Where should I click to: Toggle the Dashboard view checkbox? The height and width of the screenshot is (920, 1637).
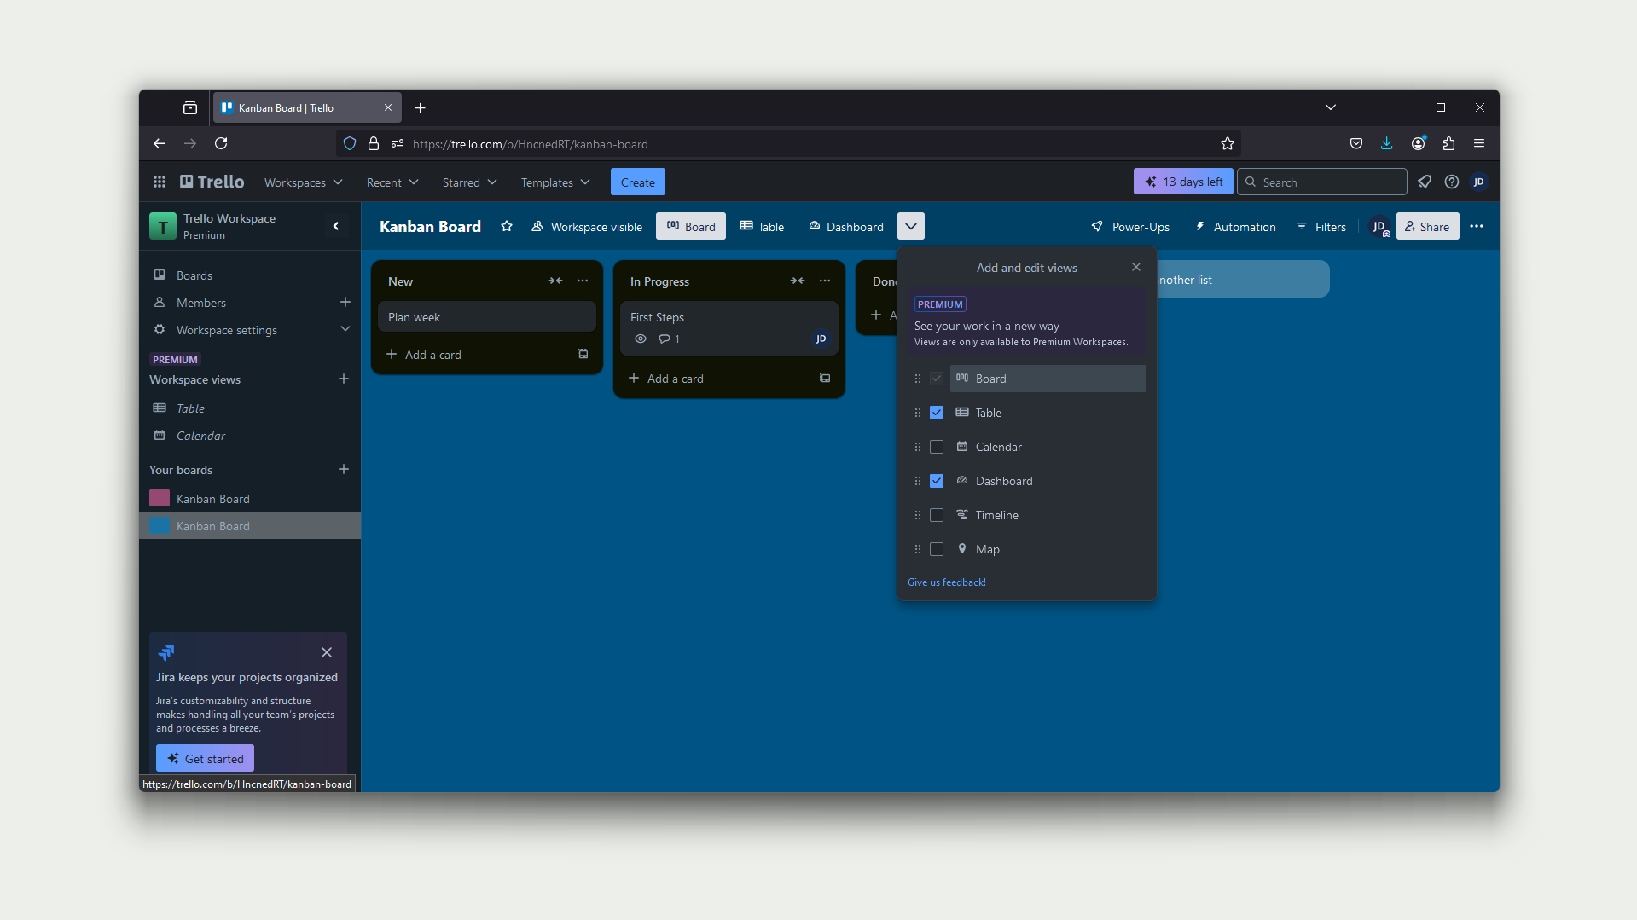click(x=937, y=481)
